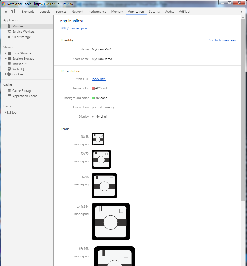The height and width of the screenshot is (266, 247).
Task: Select Web SQL in the Storage section
Action: (27, 69)
